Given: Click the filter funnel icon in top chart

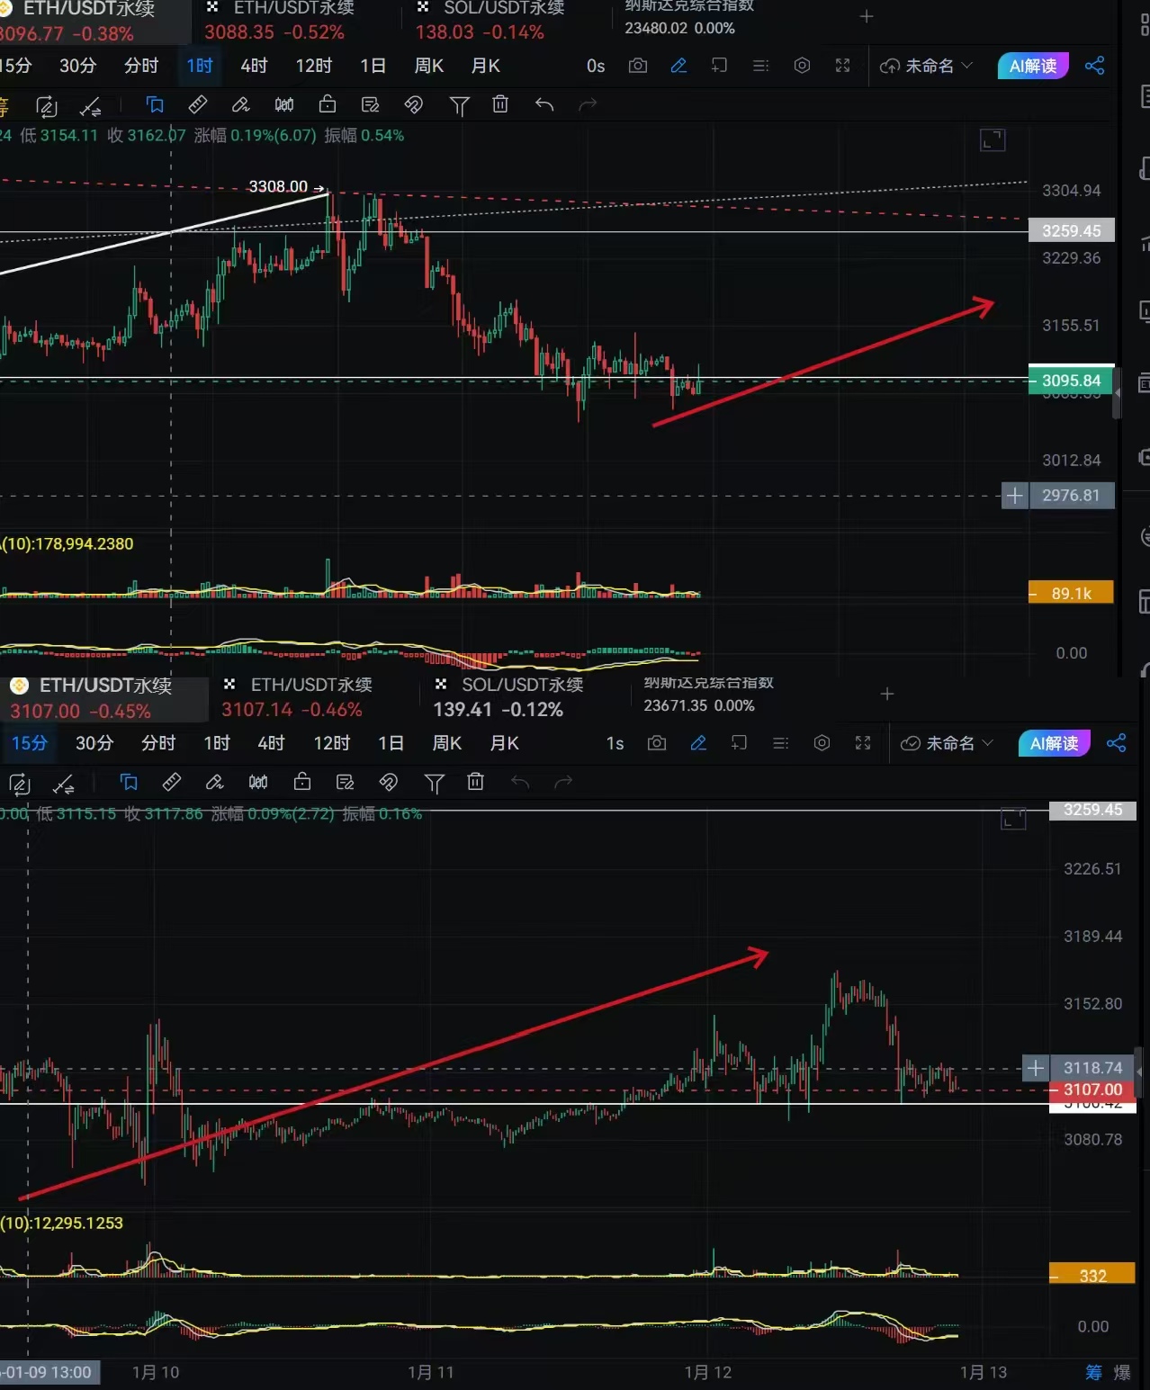Looking at the screenshot, I should (459, 106).
